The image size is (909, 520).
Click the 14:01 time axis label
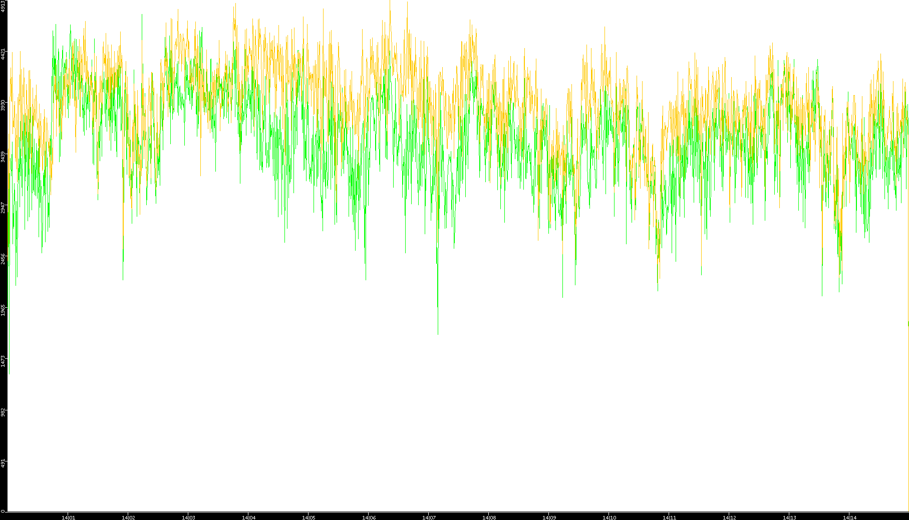click(x=68, y=517)
